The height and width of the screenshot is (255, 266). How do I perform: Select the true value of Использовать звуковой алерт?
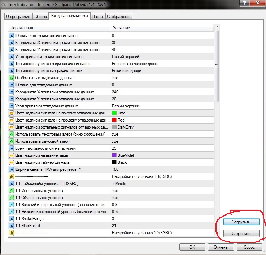point(115,141)
